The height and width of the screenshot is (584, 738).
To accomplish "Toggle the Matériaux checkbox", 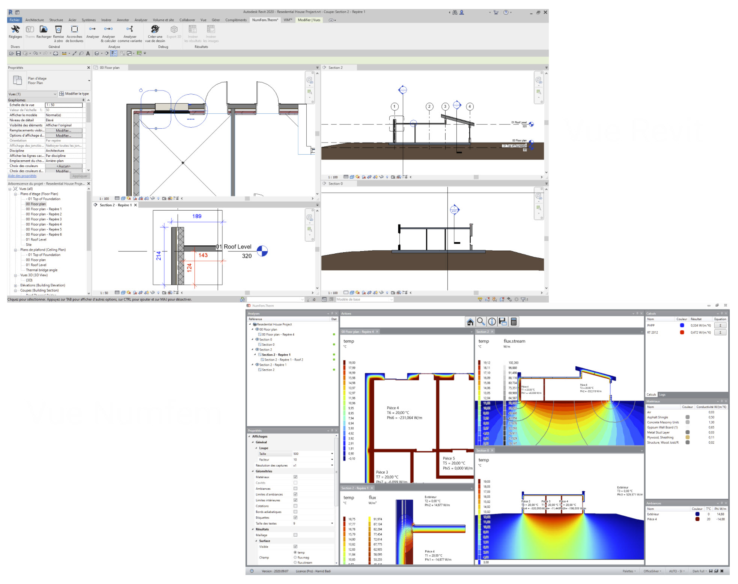I will [295, 477].
